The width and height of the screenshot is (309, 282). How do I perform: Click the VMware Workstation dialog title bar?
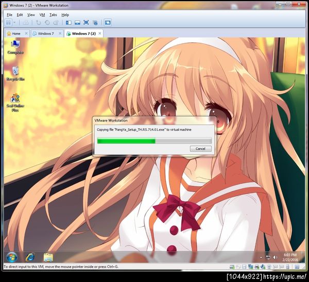coord(154,120)
